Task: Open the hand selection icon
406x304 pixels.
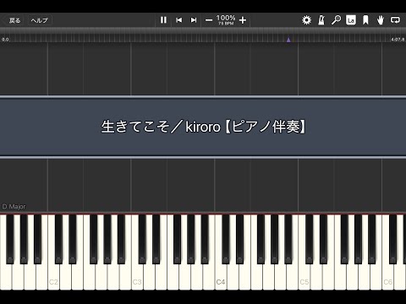Action: point(381,20)
